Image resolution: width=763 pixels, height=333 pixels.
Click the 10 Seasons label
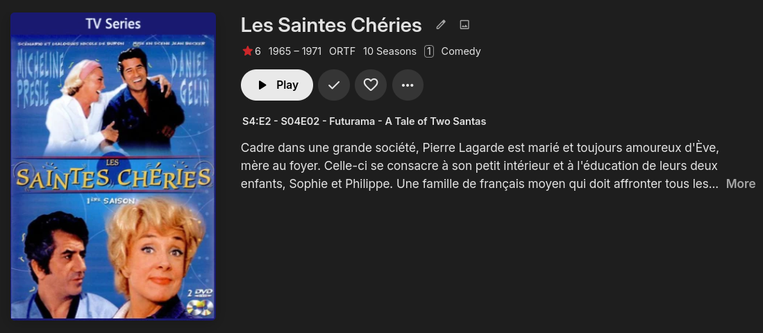tap(389, 51)
